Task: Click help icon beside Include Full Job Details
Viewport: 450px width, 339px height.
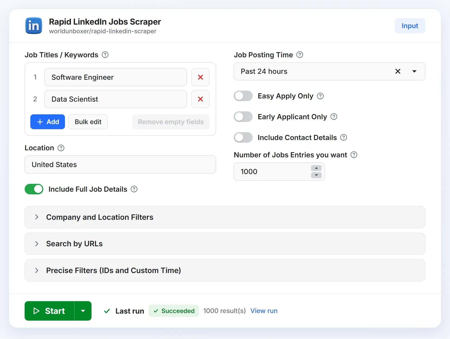Action: click(x=134, y=189)
